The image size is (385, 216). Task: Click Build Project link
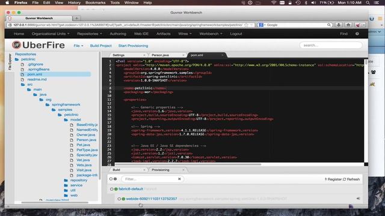pyautogui.click(x=100, y=46)
